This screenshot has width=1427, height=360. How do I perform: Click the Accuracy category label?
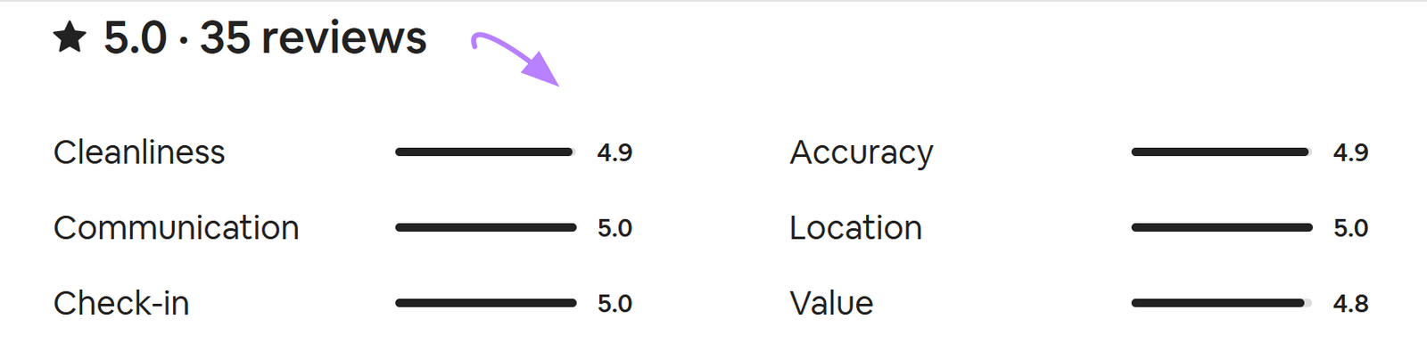click(x=861, y=152)
